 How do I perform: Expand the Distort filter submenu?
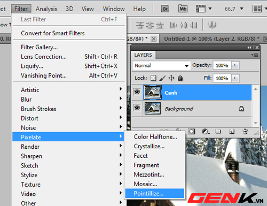[68, 118]
